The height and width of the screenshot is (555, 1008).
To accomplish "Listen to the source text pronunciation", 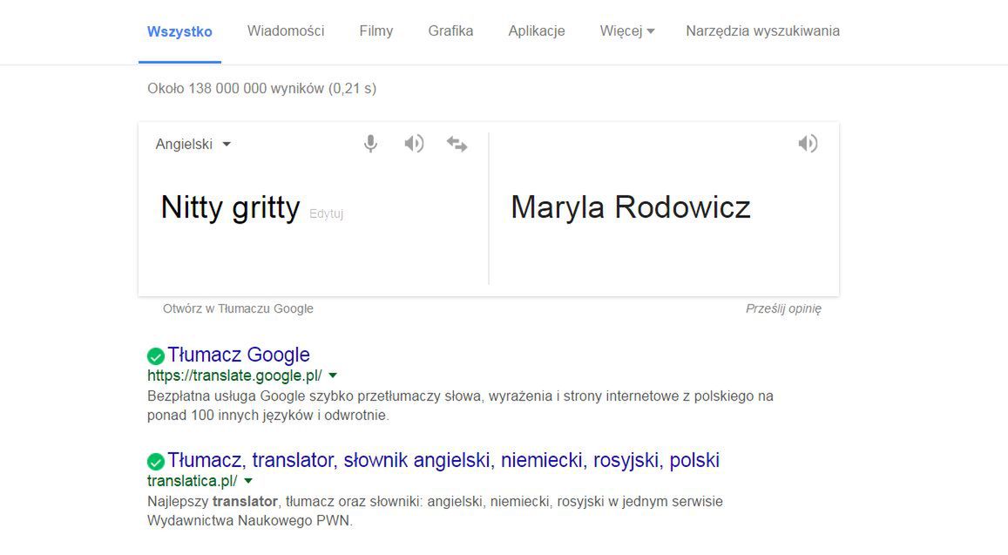I will [x=414, y=144].
